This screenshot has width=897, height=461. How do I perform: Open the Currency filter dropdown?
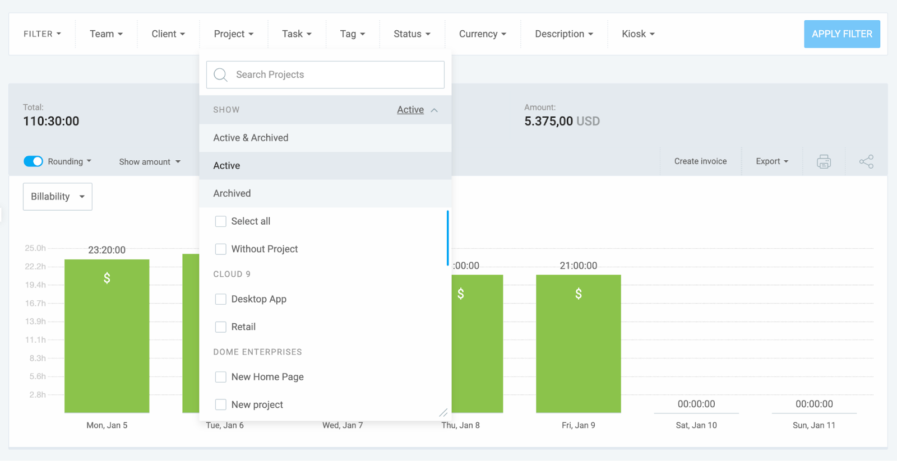483,34
